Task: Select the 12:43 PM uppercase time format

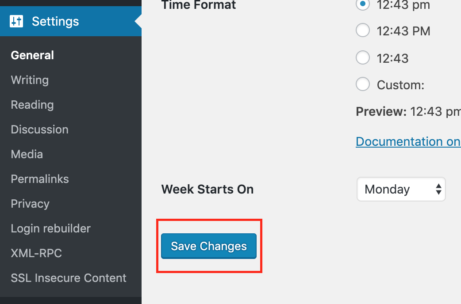Action: tap(363, 30)
